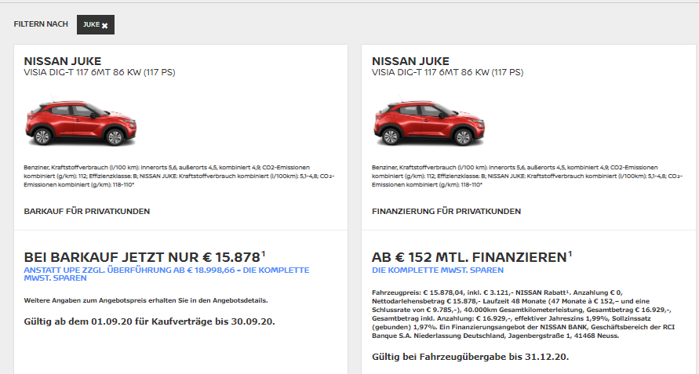
Task: Click fuel consumption text in Barkauf card
Action: tap(179, 176)
